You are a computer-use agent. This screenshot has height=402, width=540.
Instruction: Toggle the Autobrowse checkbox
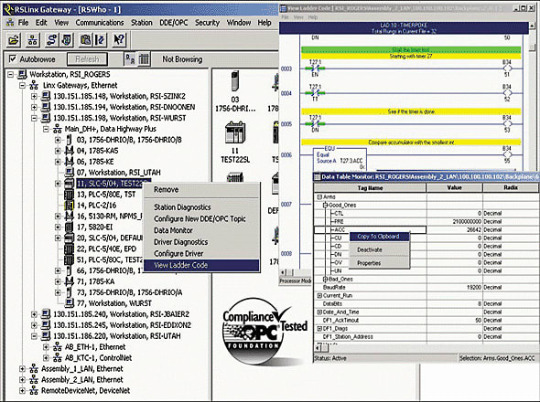pos(13,59)
